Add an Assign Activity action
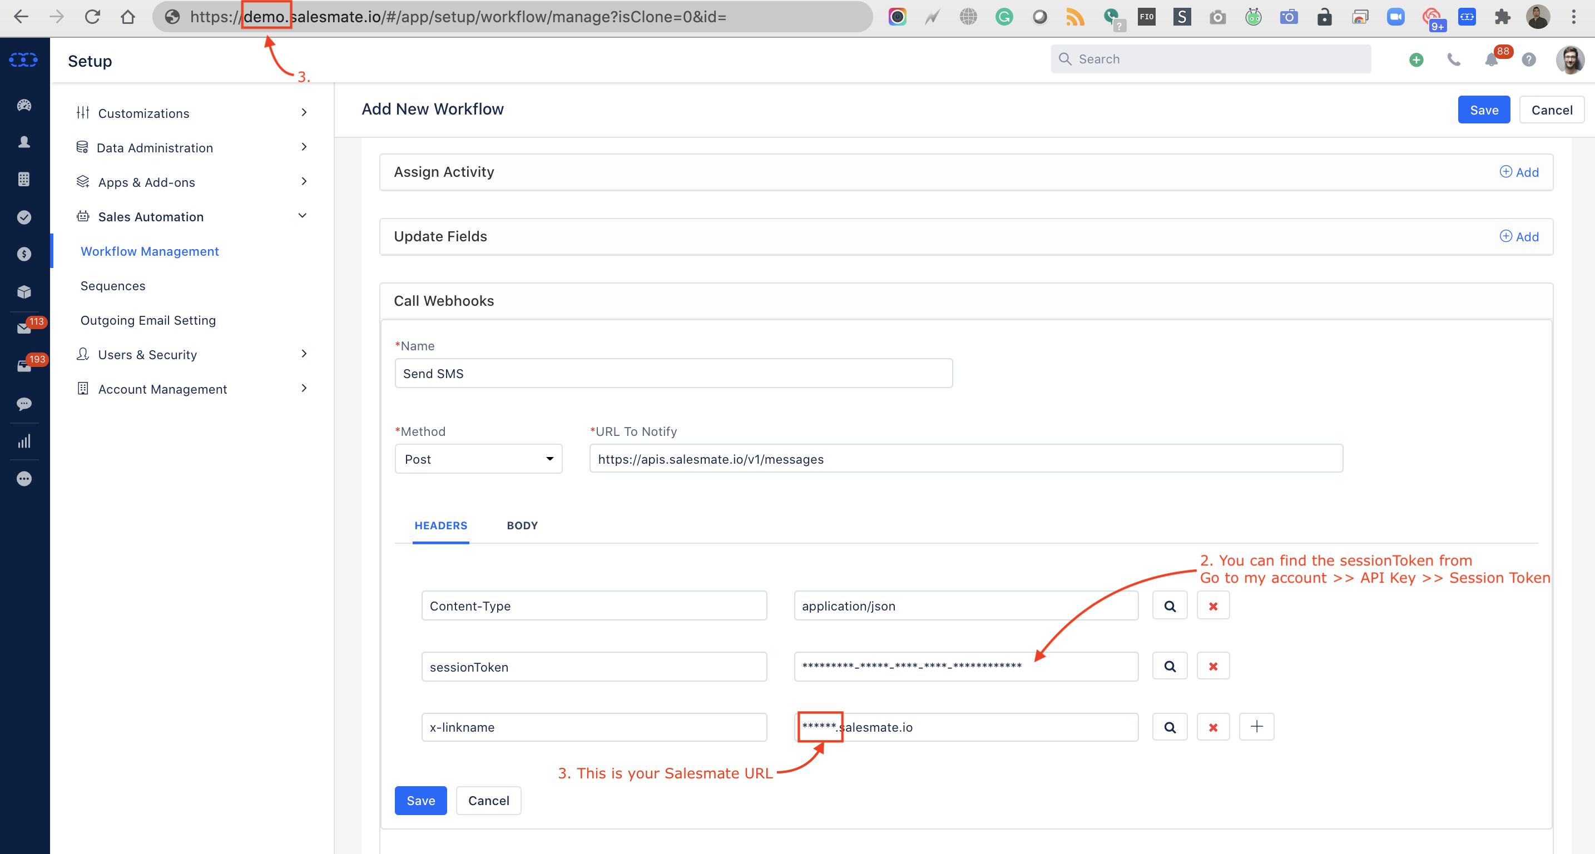Viewport: 1595px width, 854px height. 1519,172
